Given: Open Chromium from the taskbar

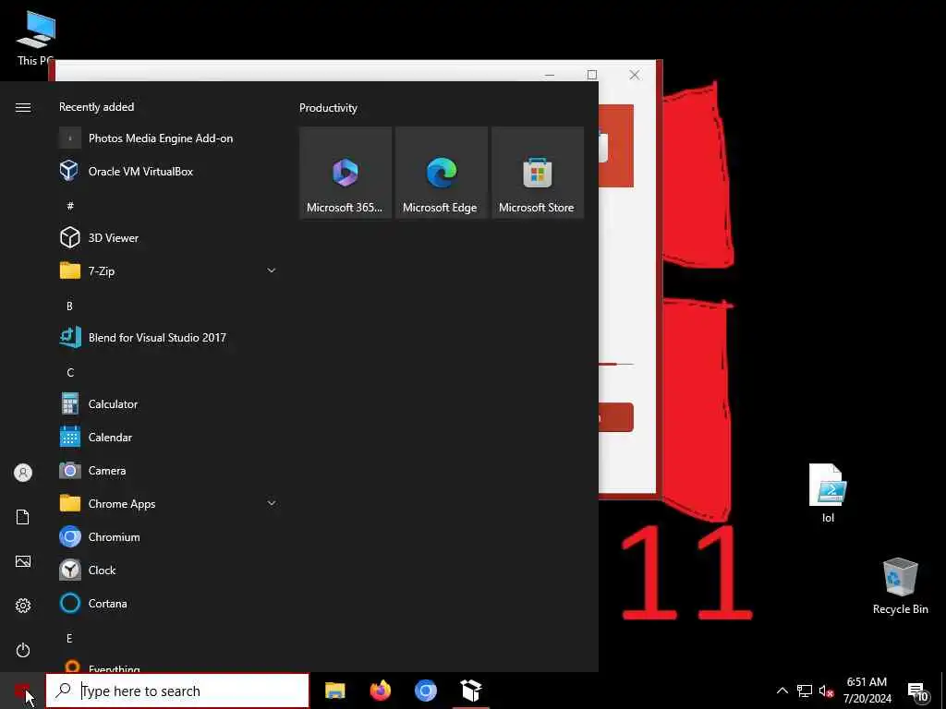Looking at the screenshot, I should 425,691.
